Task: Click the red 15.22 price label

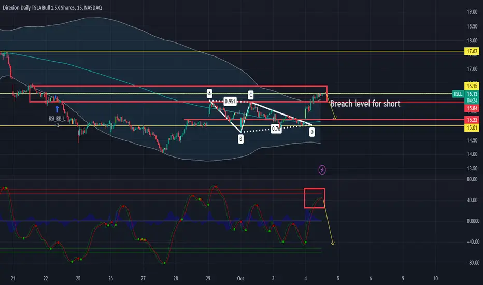Action: tap(472, 120)
